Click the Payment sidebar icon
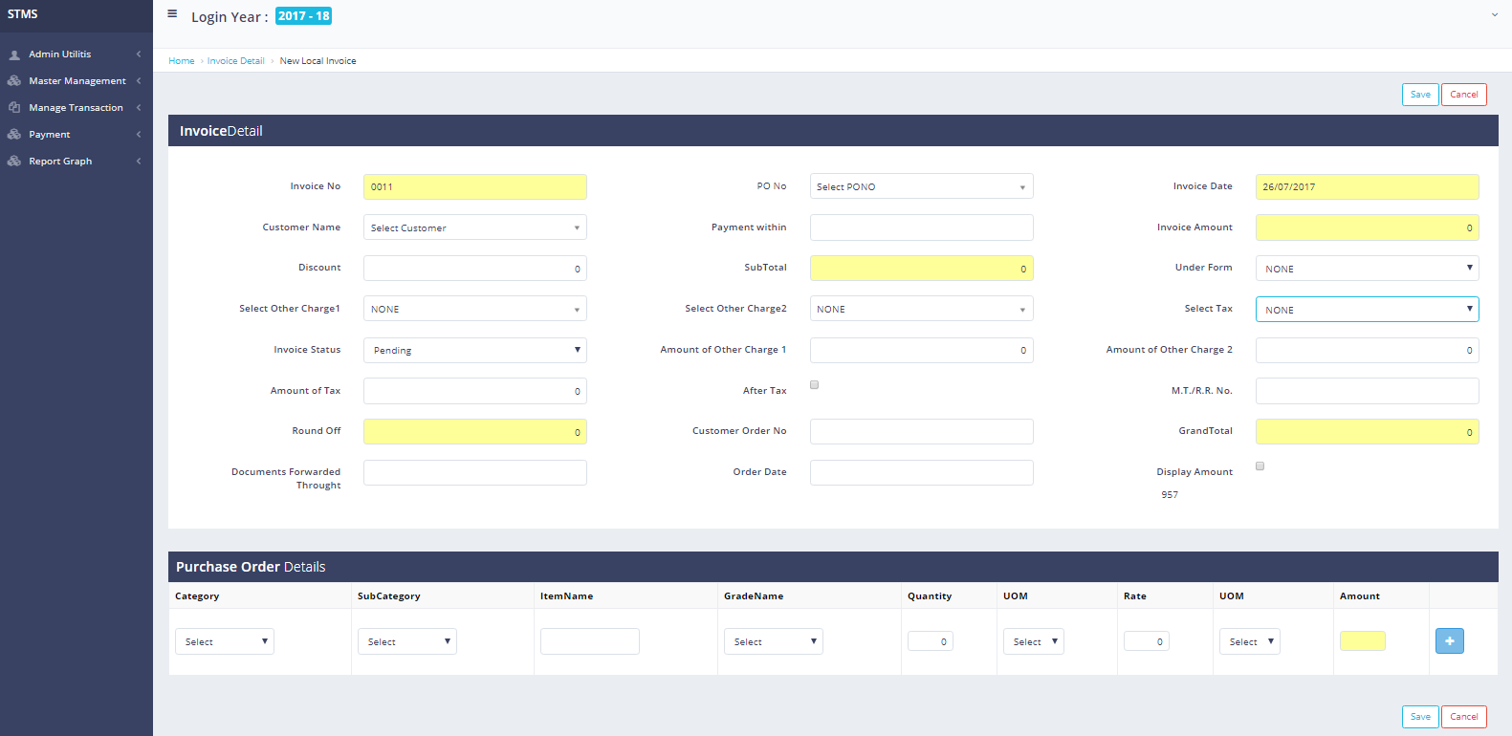Viewport: 1512px width, 736px height. 14,135
